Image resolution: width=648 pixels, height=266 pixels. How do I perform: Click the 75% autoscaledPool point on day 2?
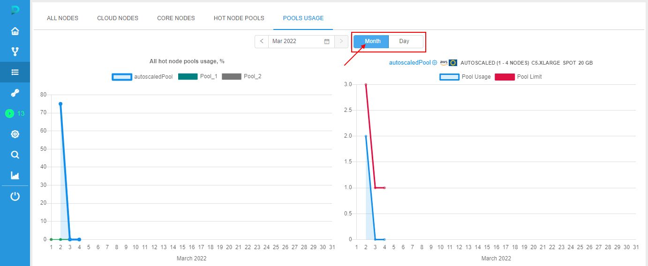(x=60, y=104)
